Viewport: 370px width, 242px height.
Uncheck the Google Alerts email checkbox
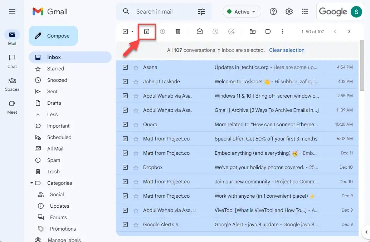[125, 224]
